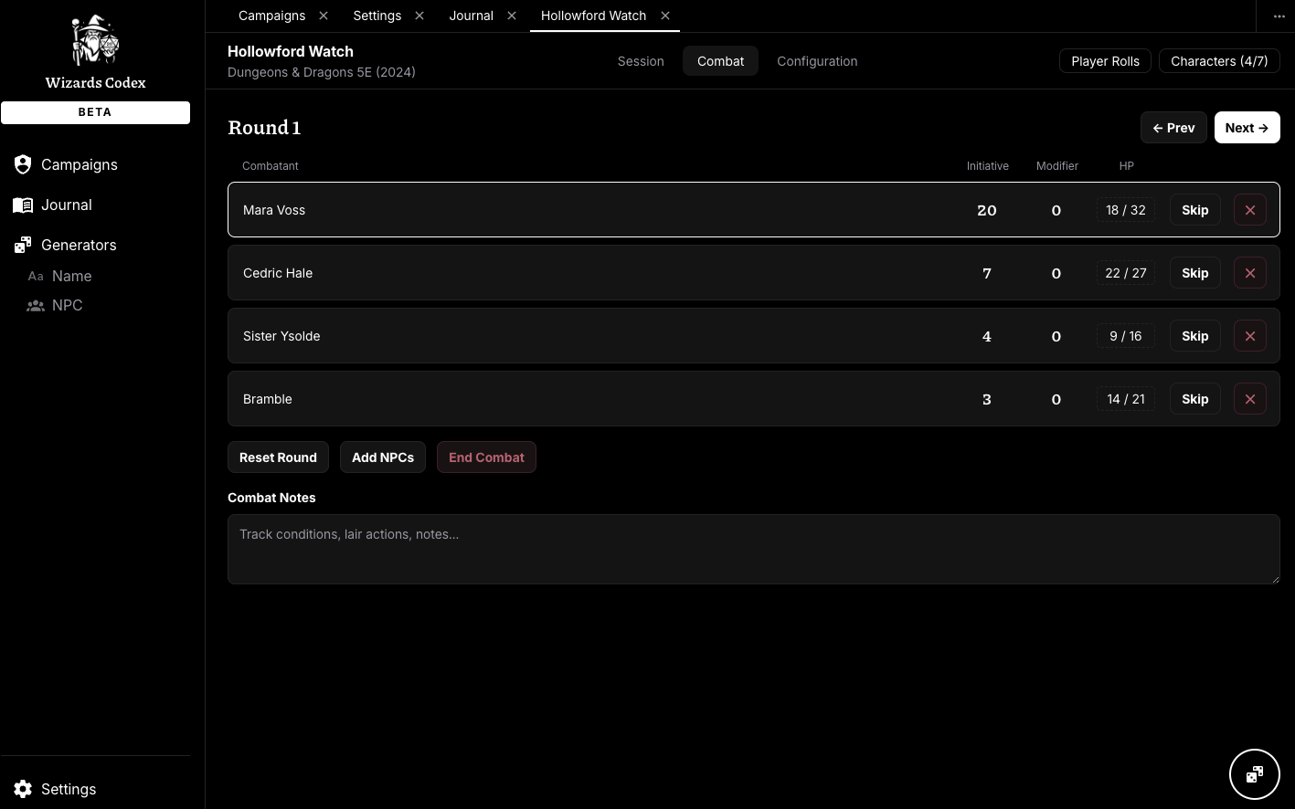The image size is (1295, 809).
Task: Open the floating dice roller button
Action: [1255, 774]
